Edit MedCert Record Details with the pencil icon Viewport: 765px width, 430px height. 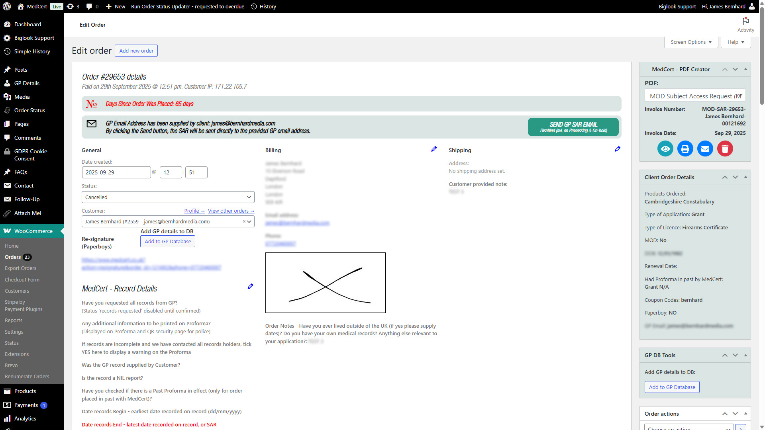[250, 286]
